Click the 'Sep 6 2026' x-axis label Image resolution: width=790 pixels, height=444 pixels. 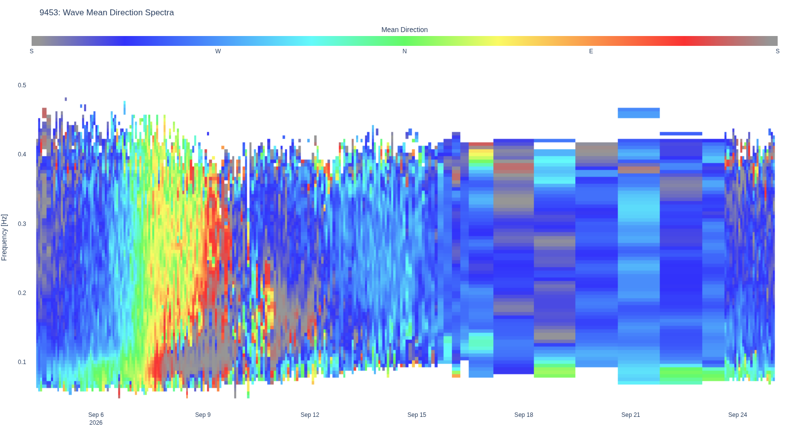click(96, 419)
